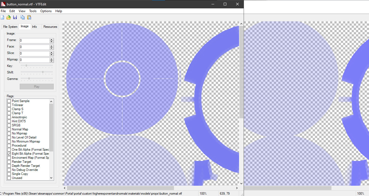Disable the Eight Bit Alpha flag
This screenshot has width=369, height=196.
[9, 154]
